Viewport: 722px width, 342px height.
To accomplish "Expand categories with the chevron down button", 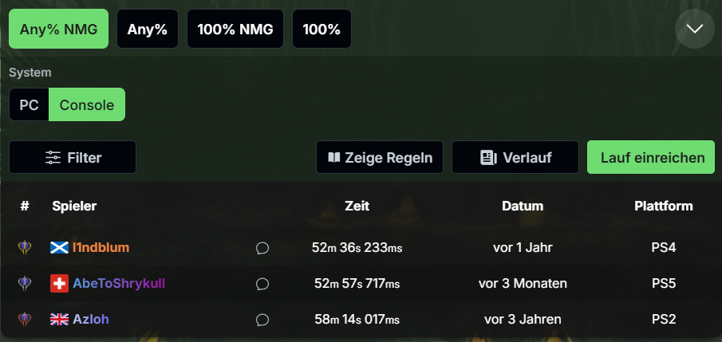I will (x=694, y=29).
